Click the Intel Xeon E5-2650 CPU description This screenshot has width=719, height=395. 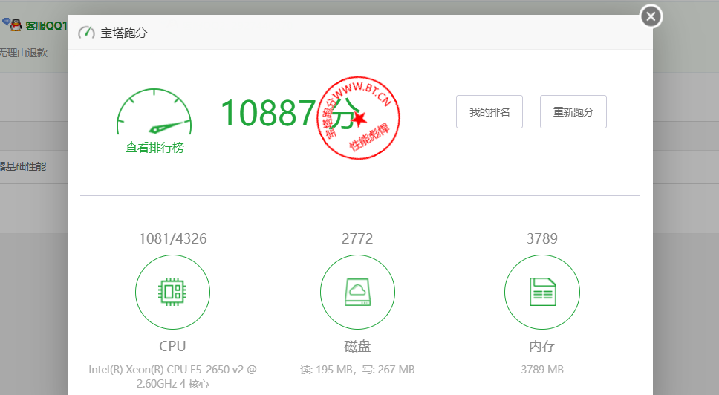point(172,376)
